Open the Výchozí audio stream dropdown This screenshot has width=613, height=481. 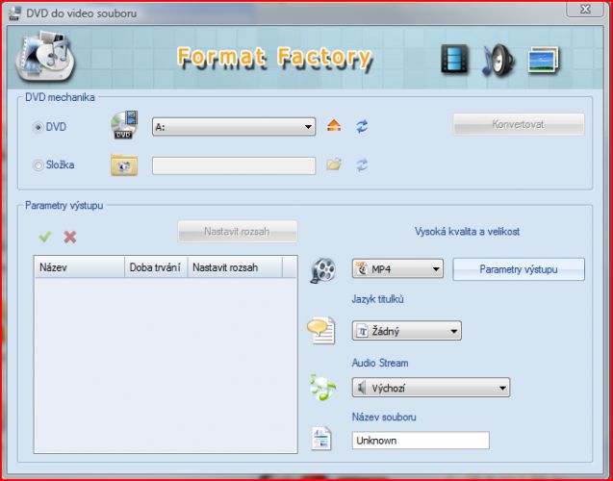[x=431, y=388]
